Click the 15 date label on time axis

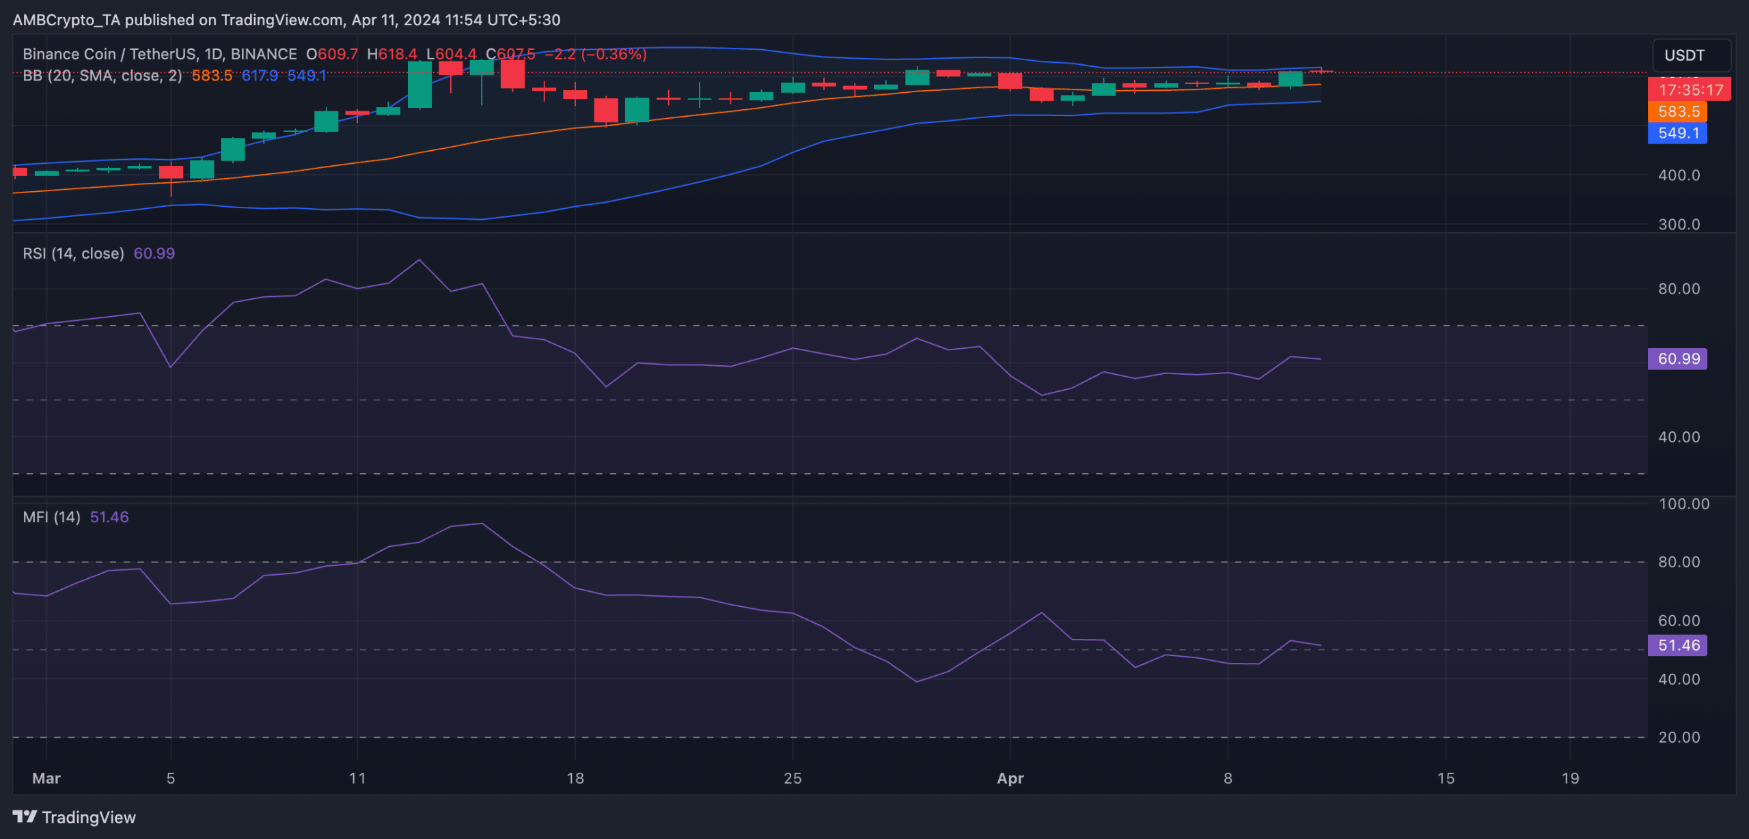coord(1446,778)
